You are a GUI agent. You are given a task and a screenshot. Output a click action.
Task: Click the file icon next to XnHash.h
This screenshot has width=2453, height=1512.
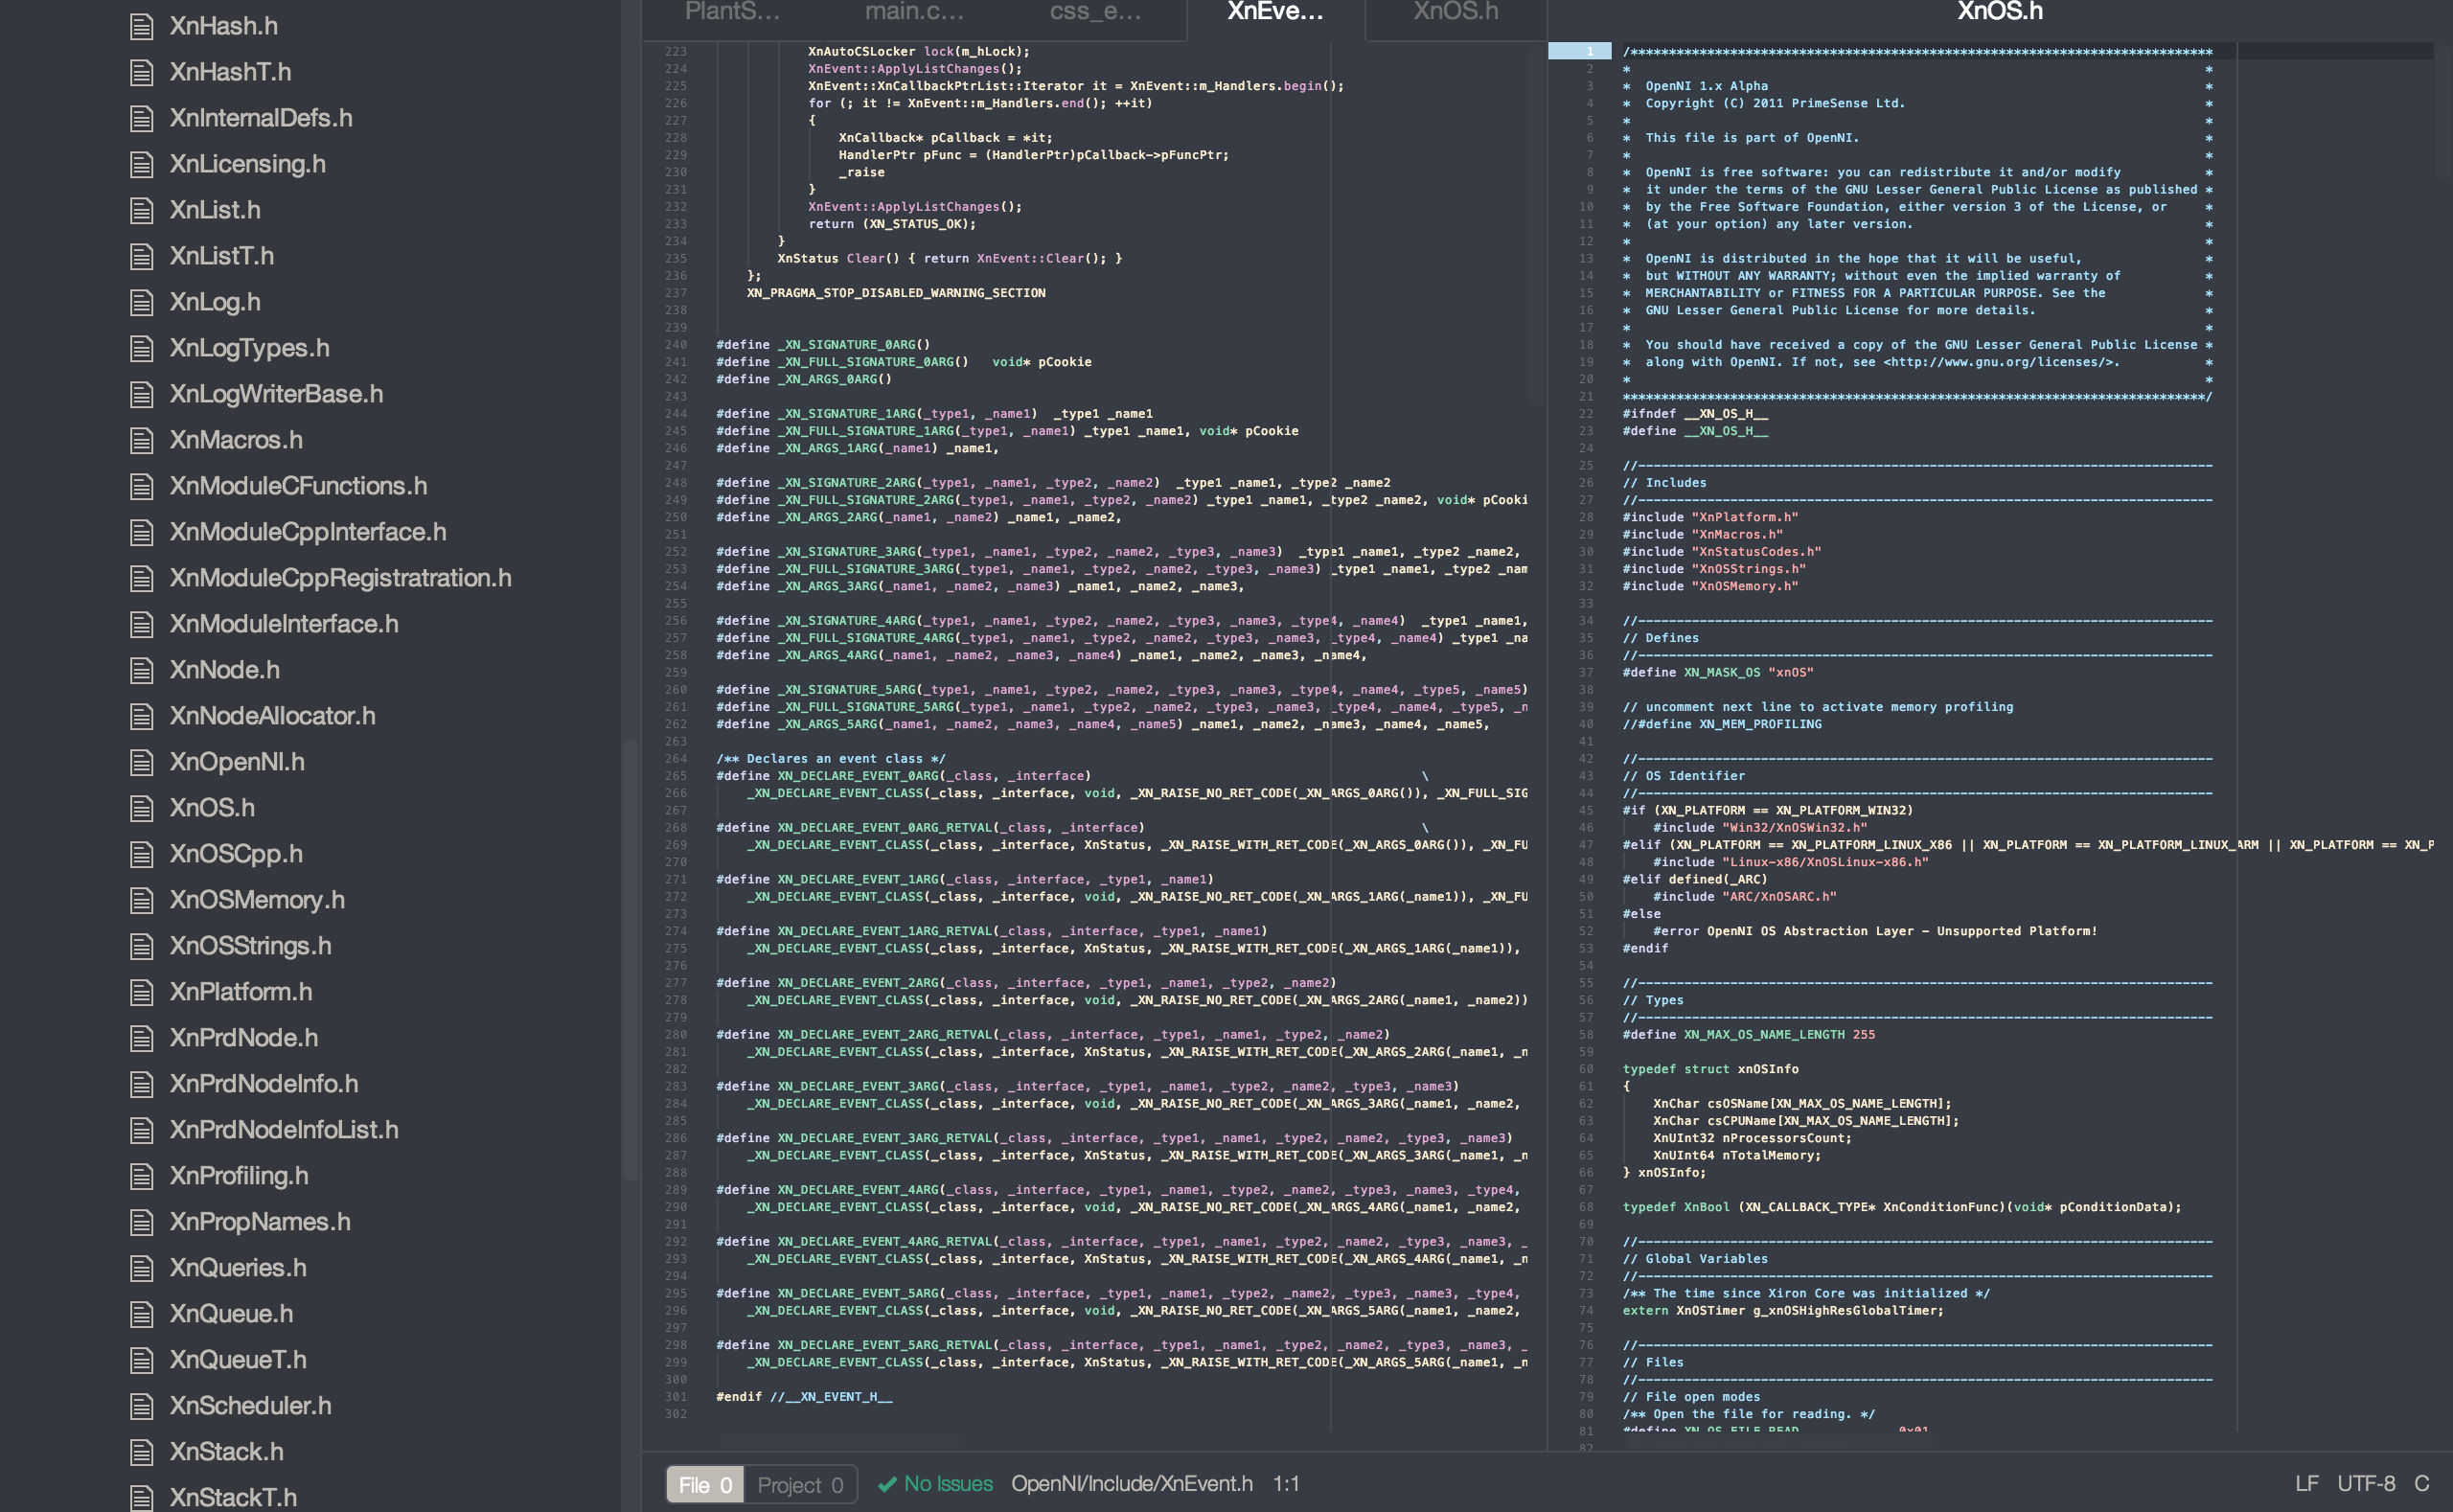[x=142, y=26]
